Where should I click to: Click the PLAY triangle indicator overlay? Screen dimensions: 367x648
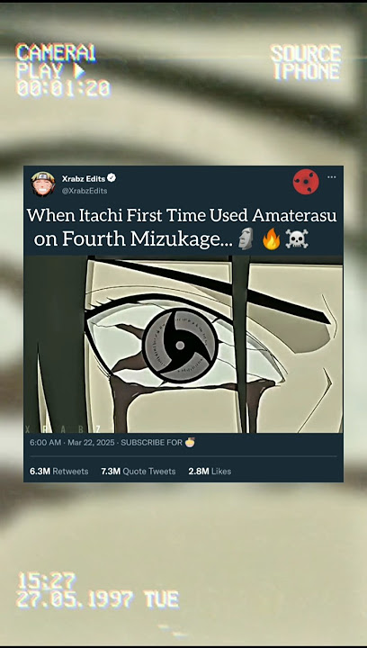pos(79,71)
